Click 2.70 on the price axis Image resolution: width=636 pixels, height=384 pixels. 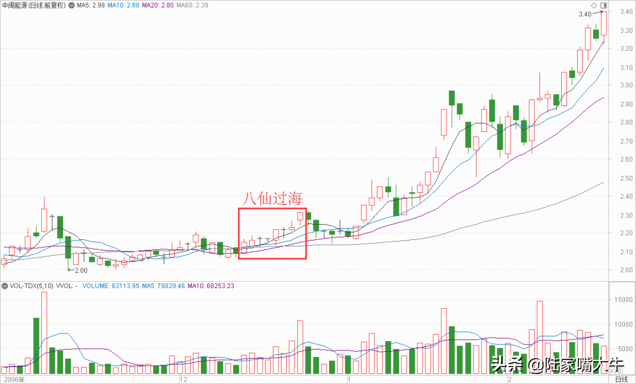pos(626,141)
